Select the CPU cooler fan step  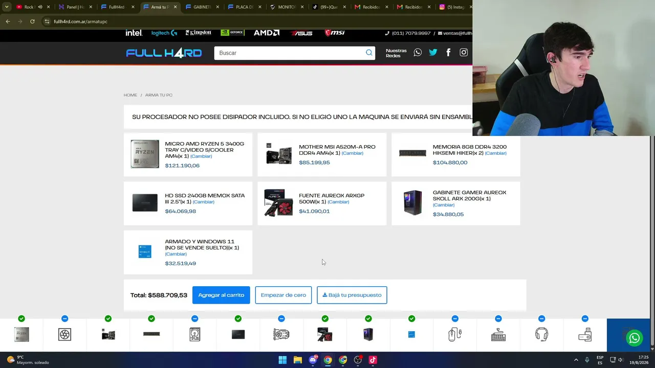pyautogui.click(x=64, y=335)
